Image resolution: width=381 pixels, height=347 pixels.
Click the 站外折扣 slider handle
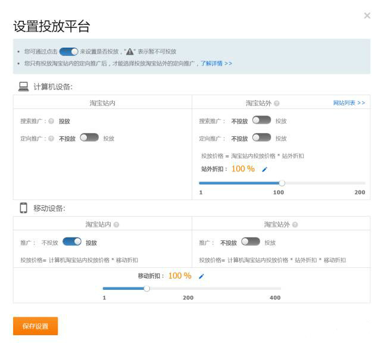[x=282, y=183]
